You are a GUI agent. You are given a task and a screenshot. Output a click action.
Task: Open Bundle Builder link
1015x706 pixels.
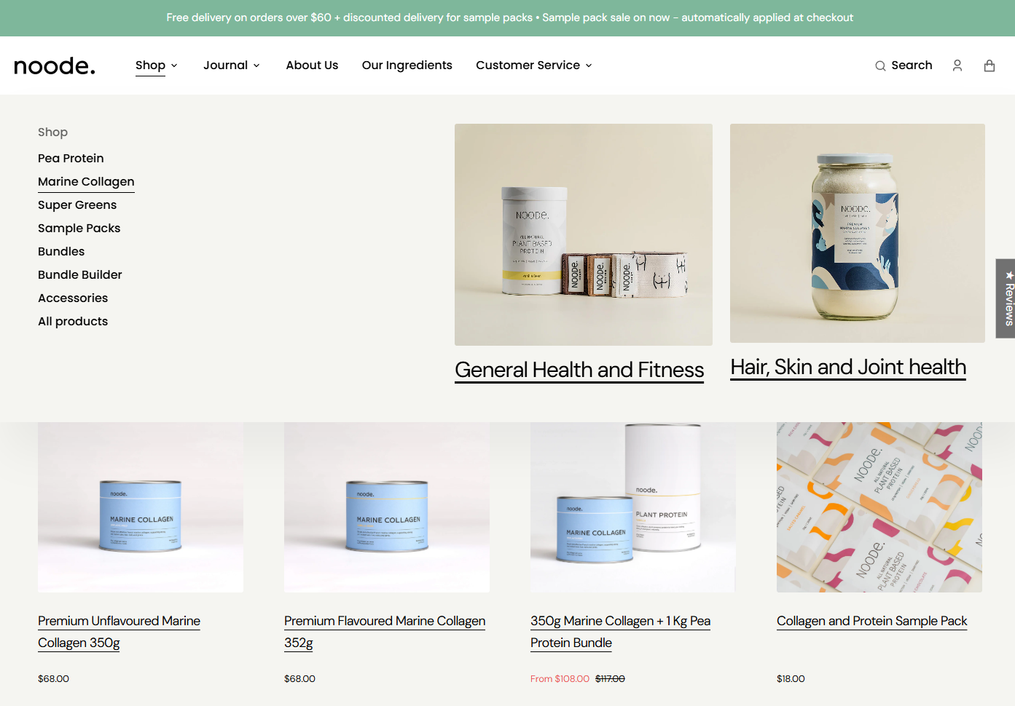80,275
